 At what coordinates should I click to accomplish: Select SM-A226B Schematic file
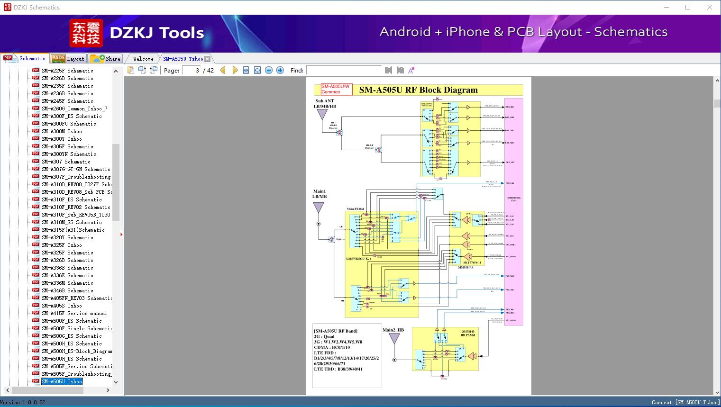pos(67,78)
